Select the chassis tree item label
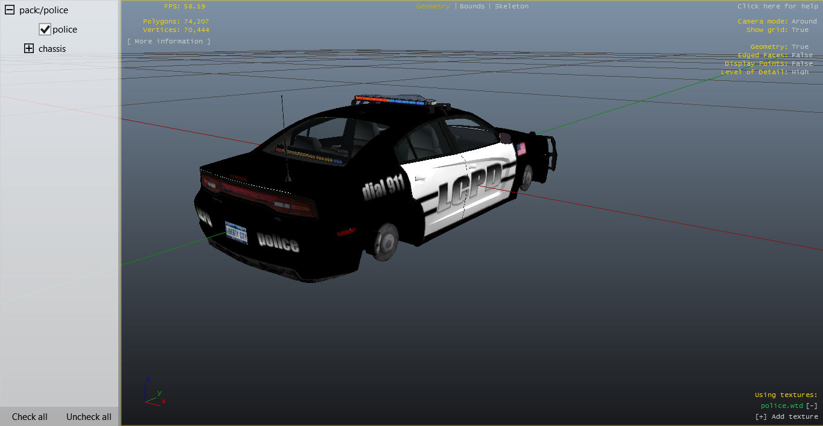Viewport: 823px width, 426px height. (52, 49)
